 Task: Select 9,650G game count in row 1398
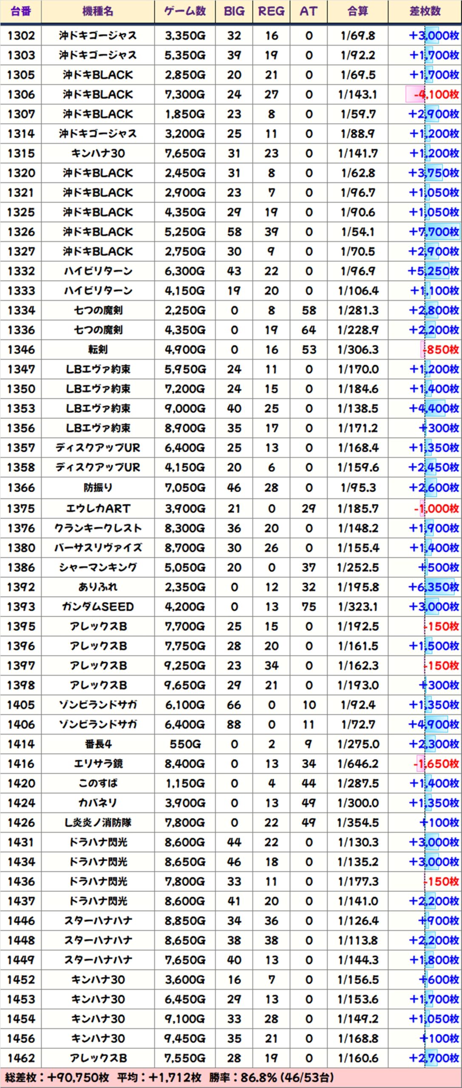tap(185, 685)
